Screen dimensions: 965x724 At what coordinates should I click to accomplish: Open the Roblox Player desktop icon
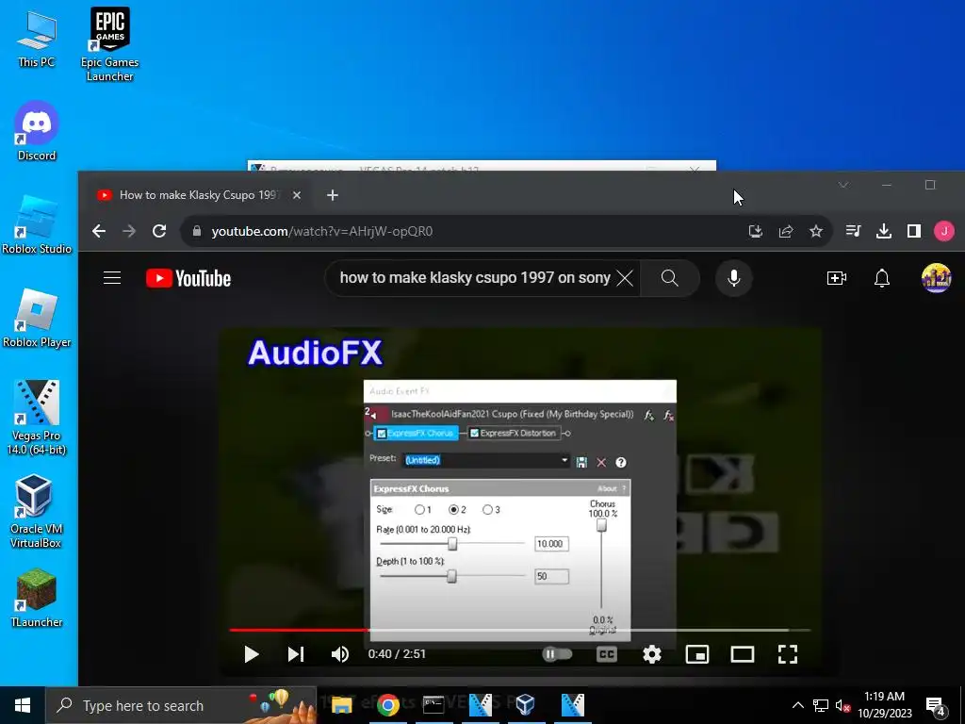click(37, 319)
